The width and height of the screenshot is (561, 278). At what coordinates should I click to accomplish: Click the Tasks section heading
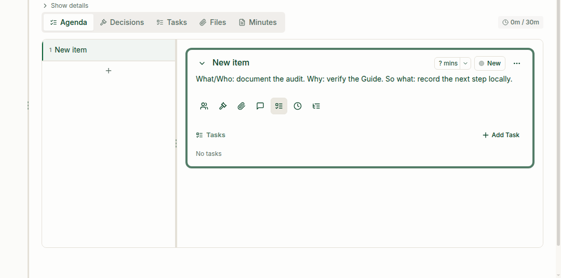[211, 135]
